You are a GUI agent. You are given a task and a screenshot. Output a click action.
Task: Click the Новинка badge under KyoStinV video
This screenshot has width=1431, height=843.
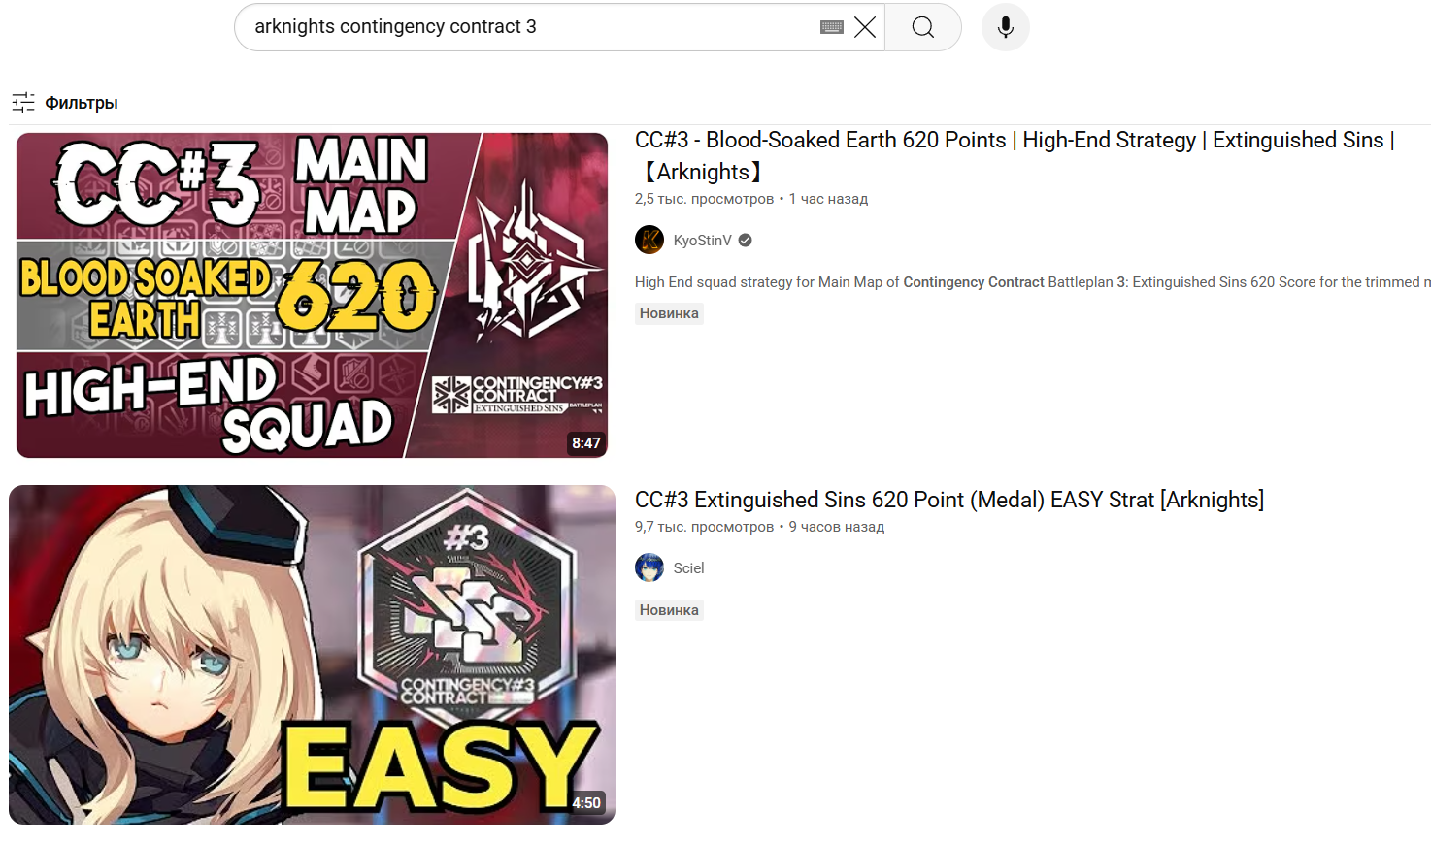[669, 313]
